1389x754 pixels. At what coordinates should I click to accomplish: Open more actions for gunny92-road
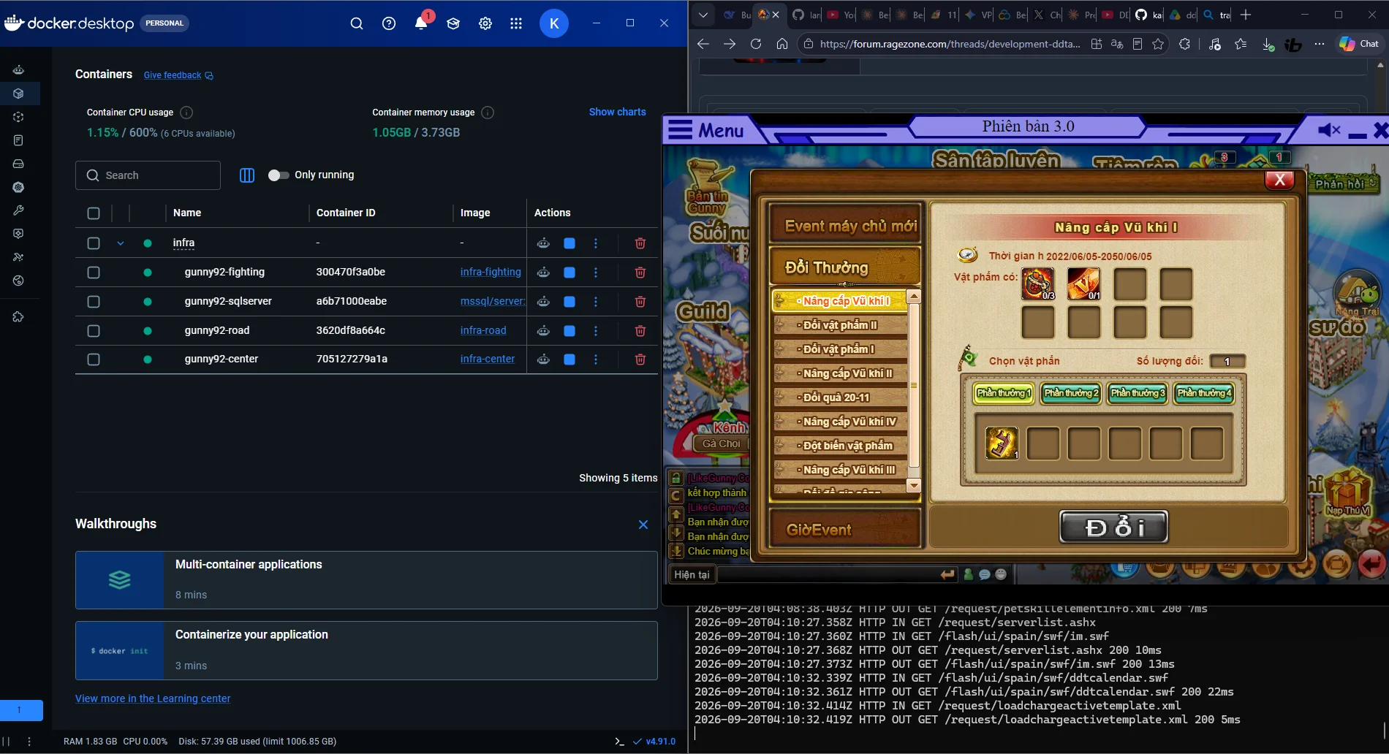596,331
